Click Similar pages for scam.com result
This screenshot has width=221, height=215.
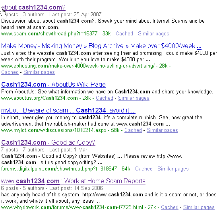click(x=153, y=34)
